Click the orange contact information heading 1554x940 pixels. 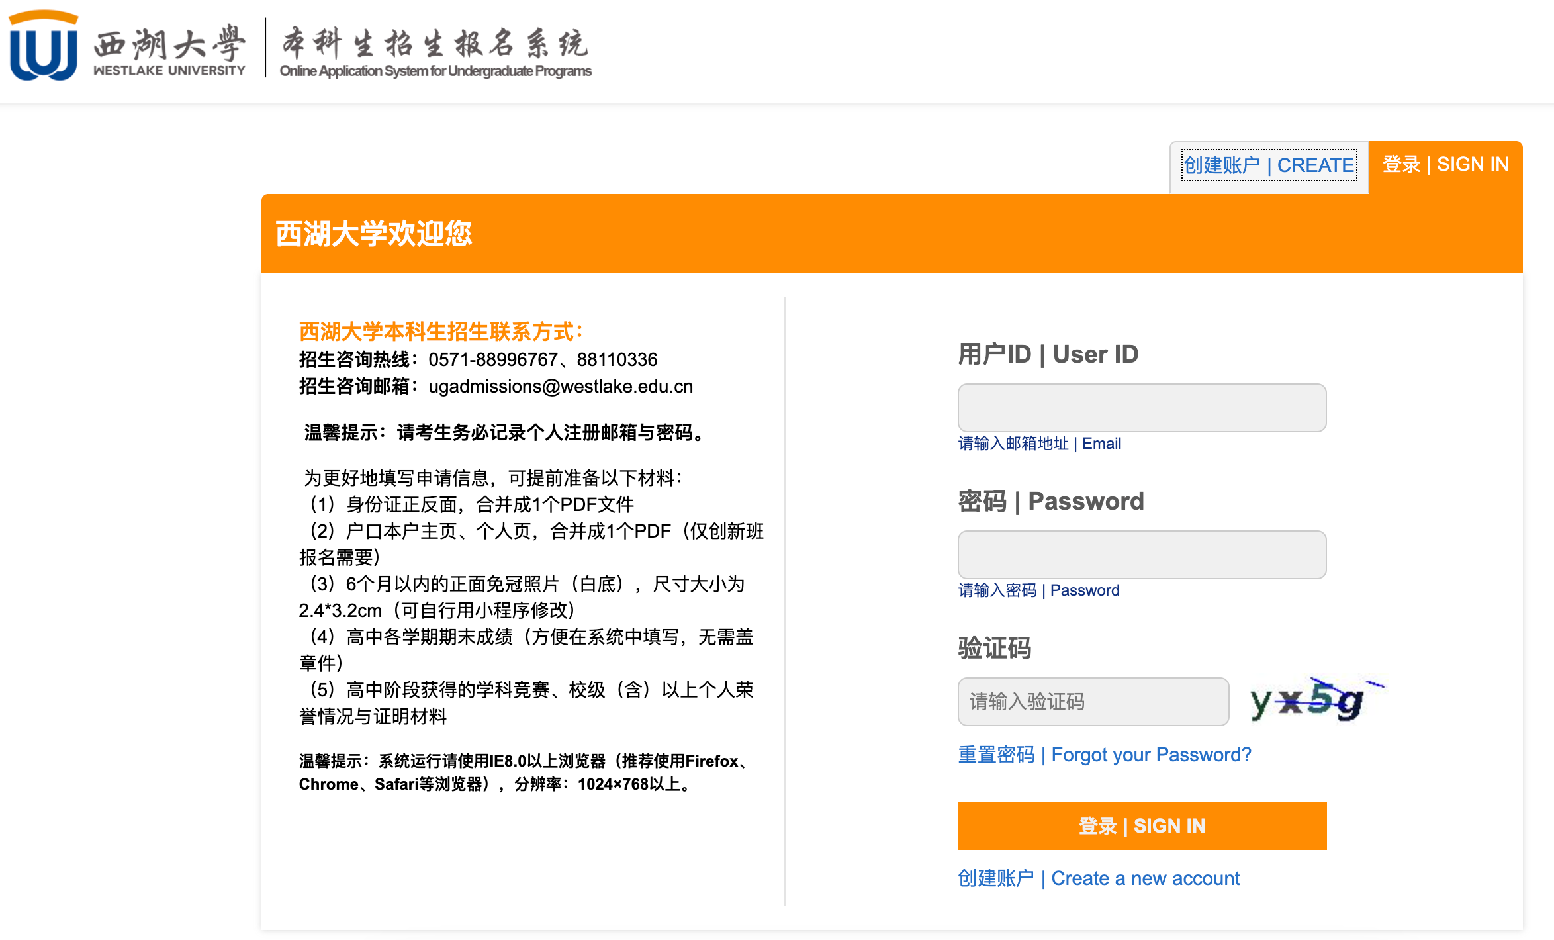440,332
